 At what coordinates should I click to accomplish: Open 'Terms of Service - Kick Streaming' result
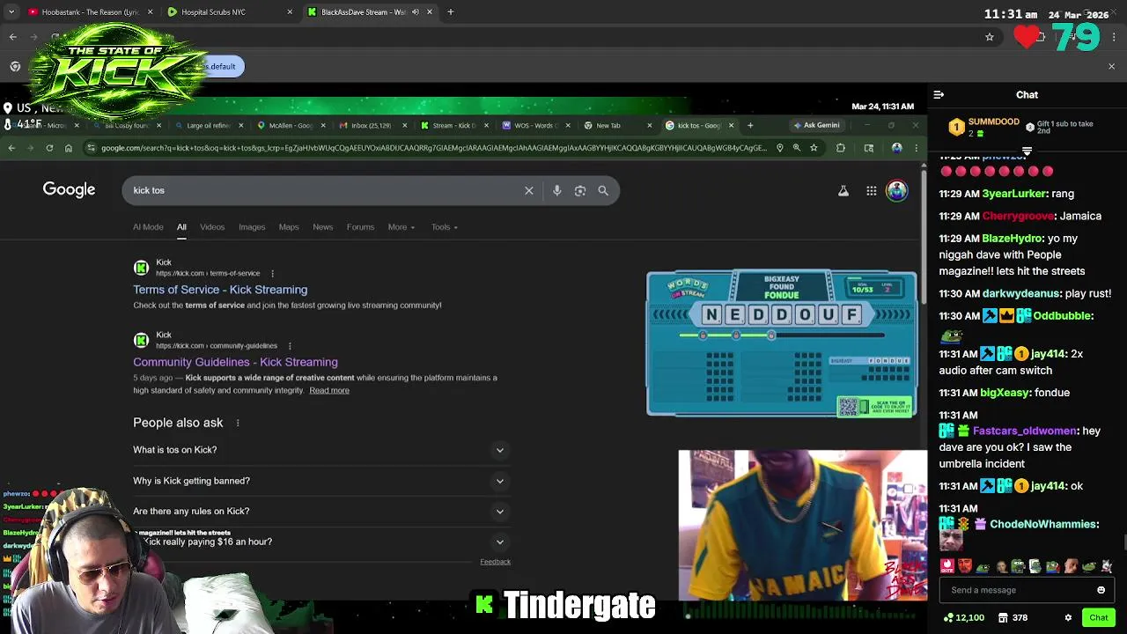pos(220,290)
